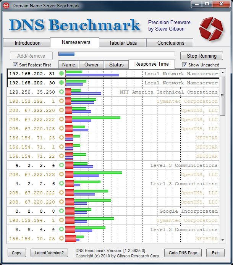
Task: Click status circle for 208.67.222.222
Action: click(61, 119)
